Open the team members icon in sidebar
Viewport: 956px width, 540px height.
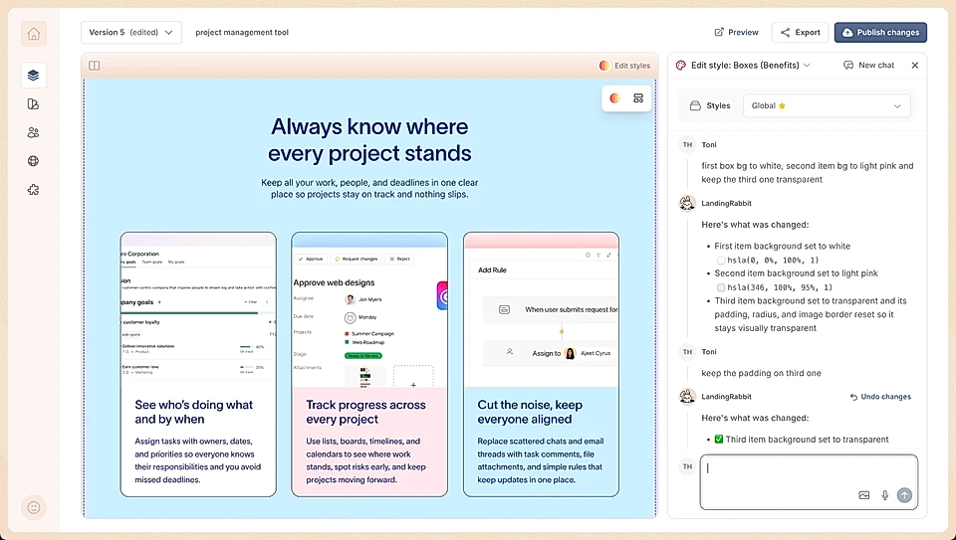(x=34, y=132)
